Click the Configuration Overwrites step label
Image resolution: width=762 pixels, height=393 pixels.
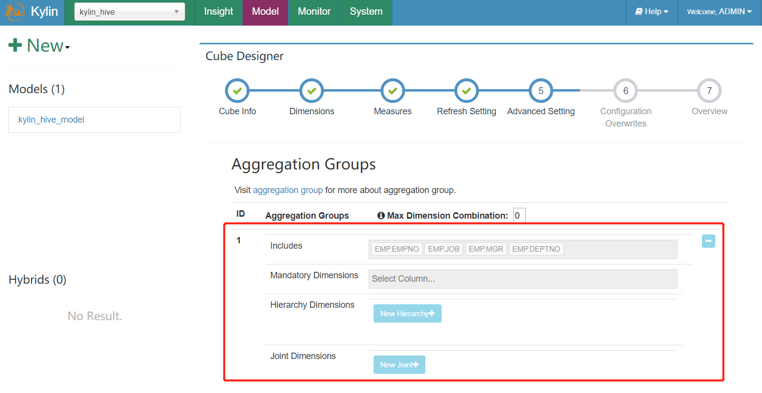pos(626,117)
